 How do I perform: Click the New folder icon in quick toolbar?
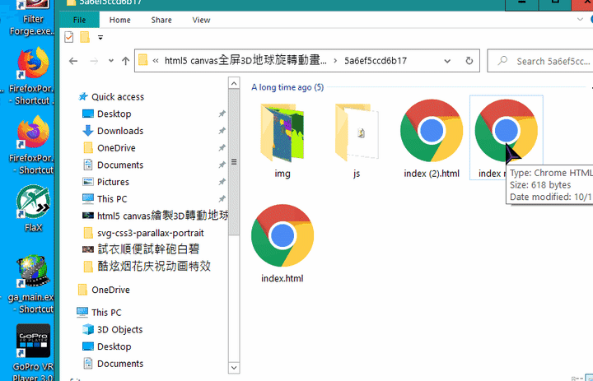pyautogui.click(x=85, y=37)
